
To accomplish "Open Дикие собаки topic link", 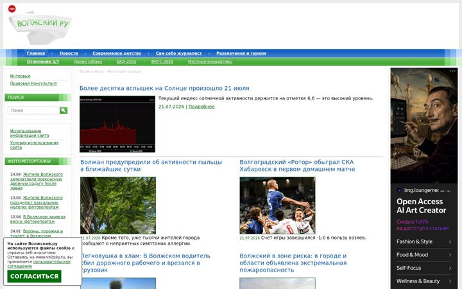I will [88, 62].
